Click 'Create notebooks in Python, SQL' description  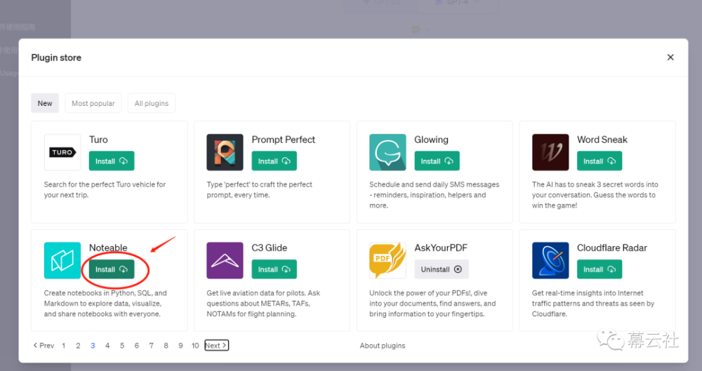click(105, 304)
